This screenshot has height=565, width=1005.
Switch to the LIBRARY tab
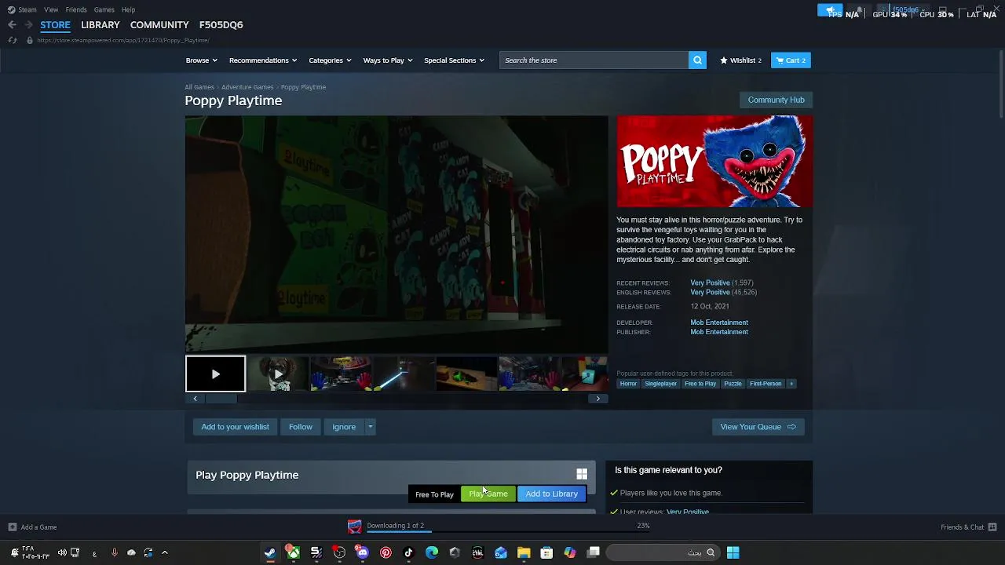[100, 25]
